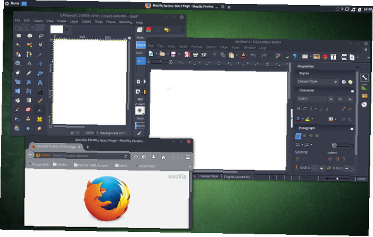Screen dimensions: 373x237
Task: Open the Navigator compass in Writer sidebar
Action: click(x=364, y=104)
